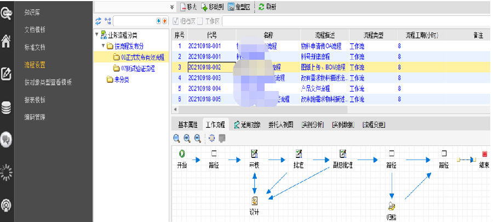This screenshot has width=493, height=222.
Task: Click the long input field beside 工作区
Action: (356, 21)
